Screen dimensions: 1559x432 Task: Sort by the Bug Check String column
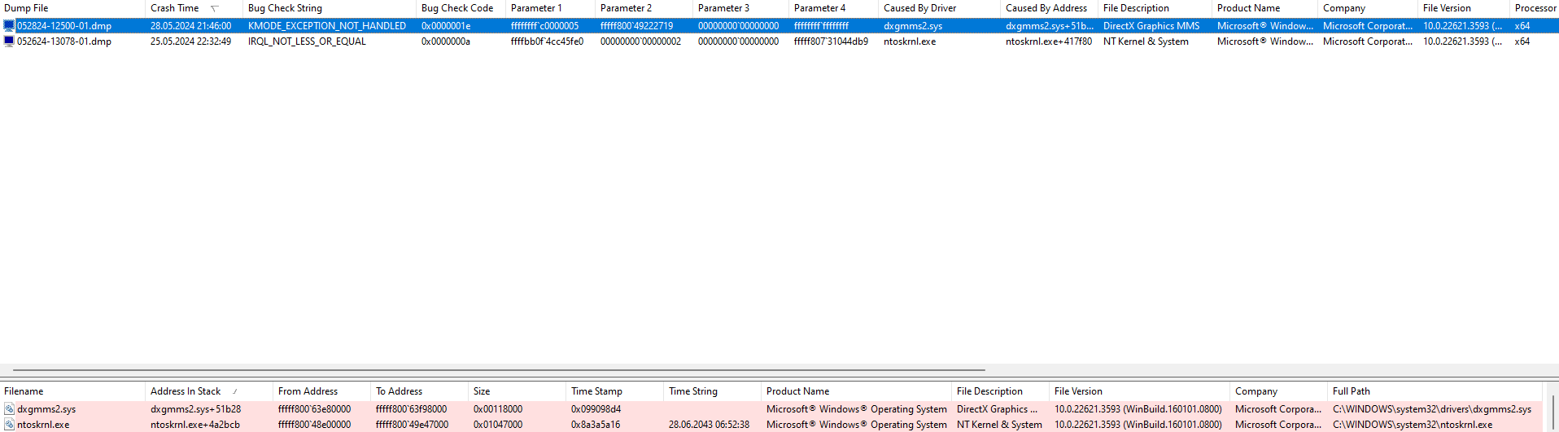330,8
